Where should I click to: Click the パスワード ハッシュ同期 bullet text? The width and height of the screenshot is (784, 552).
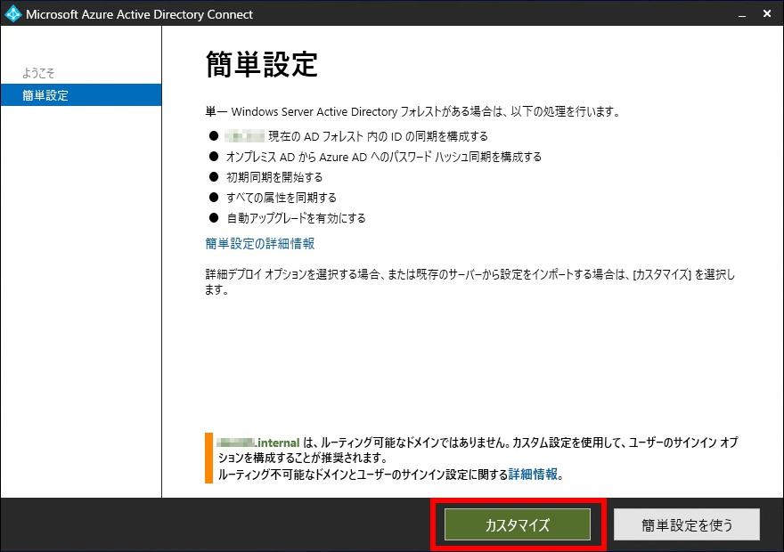tap(384, 157)
